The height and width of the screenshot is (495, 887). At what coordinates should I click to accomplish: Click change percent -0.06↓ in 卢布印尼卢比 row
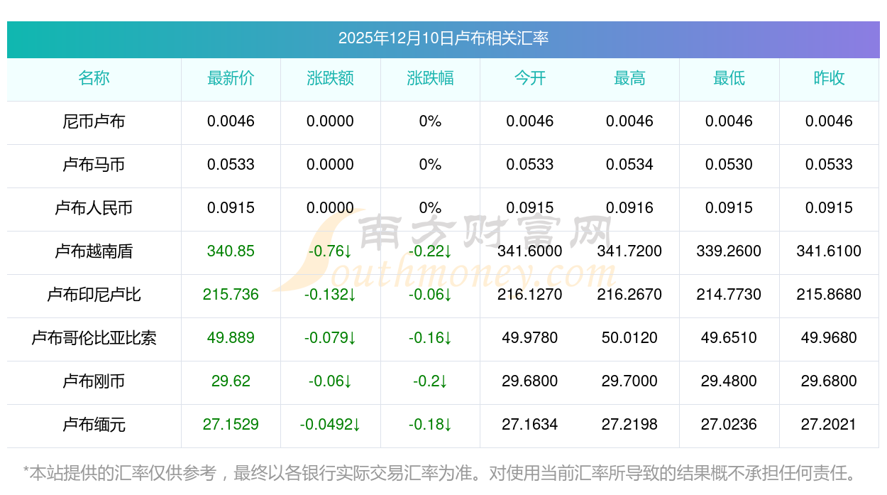pyautogui.click(x=430, y=295)
